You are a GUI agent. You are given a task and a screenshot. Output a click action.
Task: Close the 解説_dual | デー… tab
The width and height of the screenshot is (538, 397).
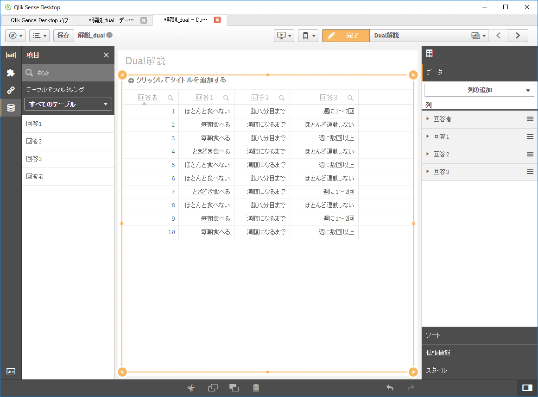144,20
